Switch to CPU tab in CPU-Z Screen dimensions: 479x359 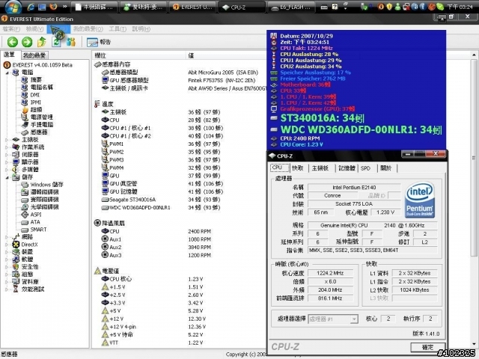pos(279,168)
